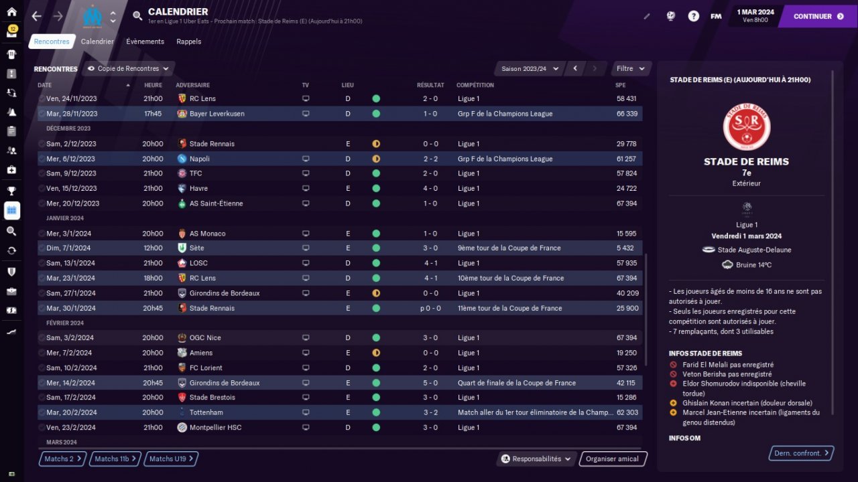
Task: Open the Inbox with 12 unread
Action: click(12, 31)
